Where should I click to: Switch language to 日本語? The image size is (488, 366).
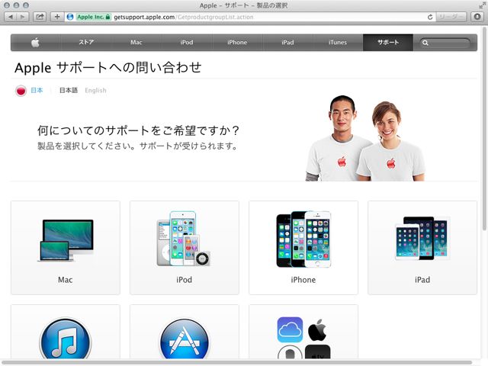tap(69, 90)
